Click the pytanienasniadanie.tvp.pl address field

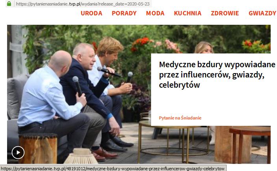click(x=83, y=4)
